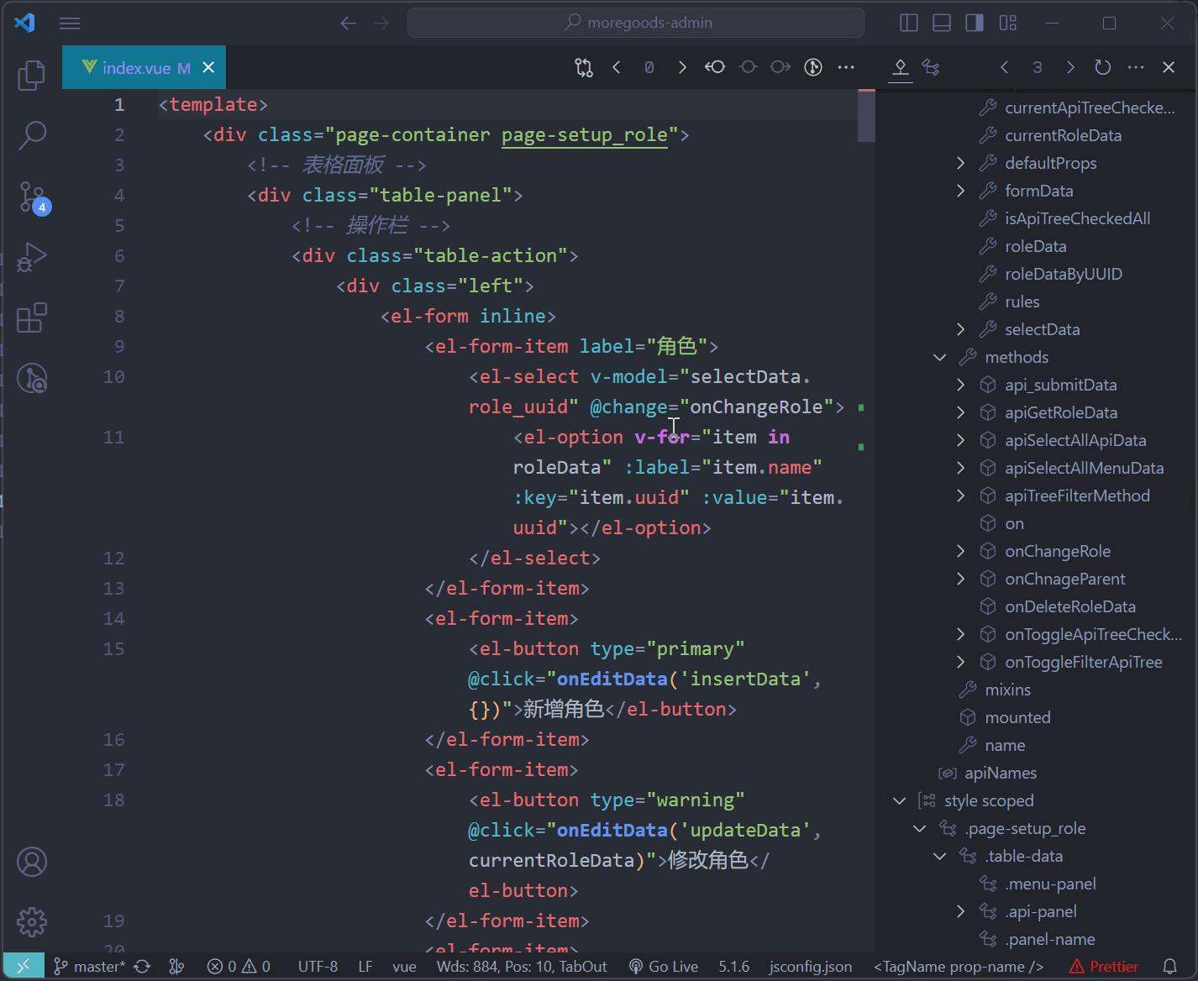Open the notifications bell
The width and height of the screenshot is (1198, 981).
pos(1170,966)
